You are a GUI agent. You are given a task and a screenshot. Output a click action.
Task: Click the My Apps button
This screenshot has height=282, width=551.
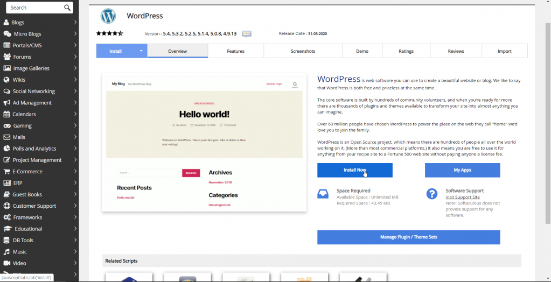(463, 170)
